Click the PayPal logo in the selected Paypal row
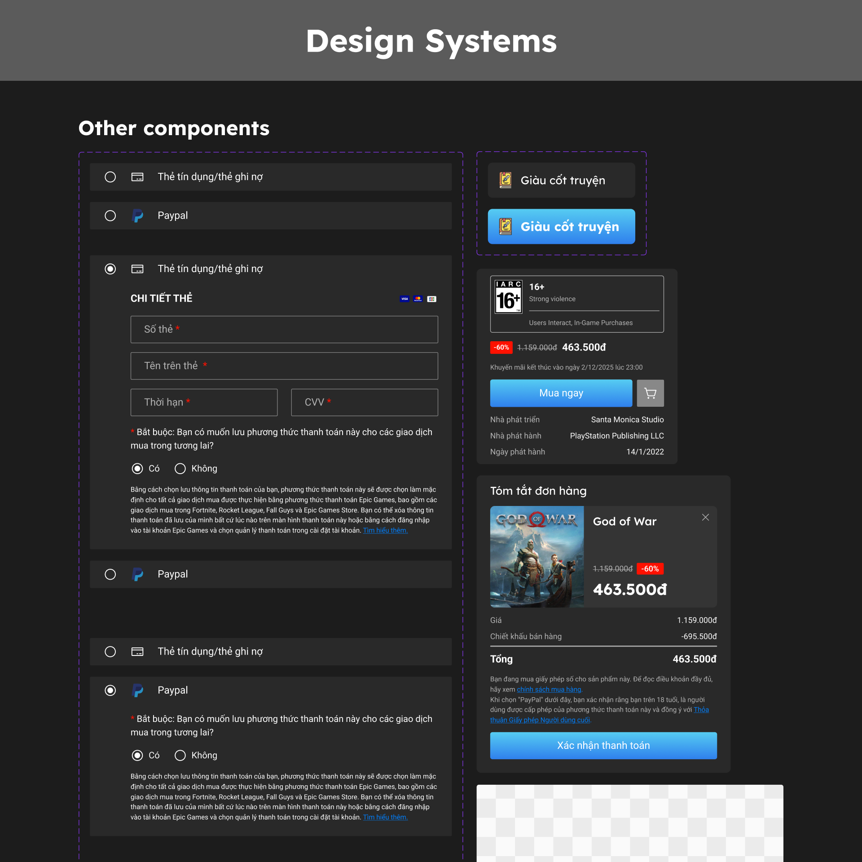 point(138,690)
